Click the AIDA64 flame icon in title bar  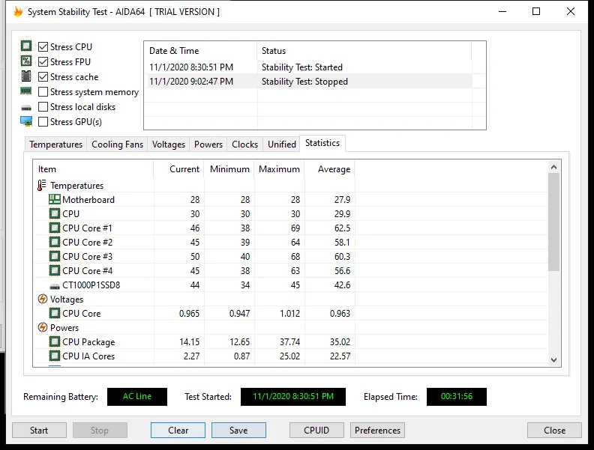(x=18, y=12)
